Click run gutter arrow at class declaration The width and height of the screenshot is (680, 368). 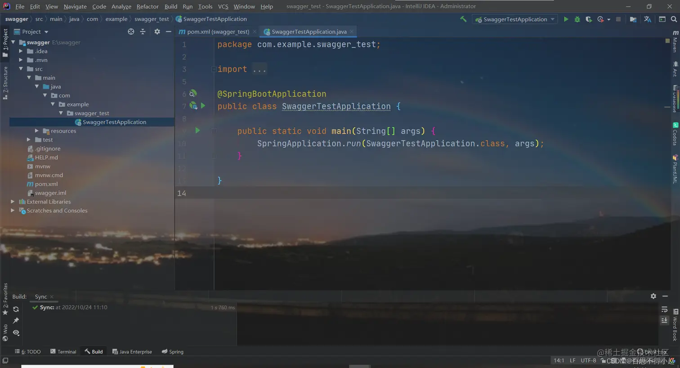pos(203,106)
